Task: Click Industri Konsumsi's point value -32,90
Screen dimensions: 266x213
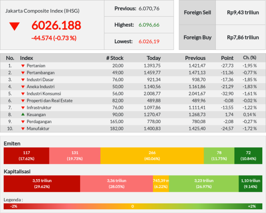Action: click(227, 94)
